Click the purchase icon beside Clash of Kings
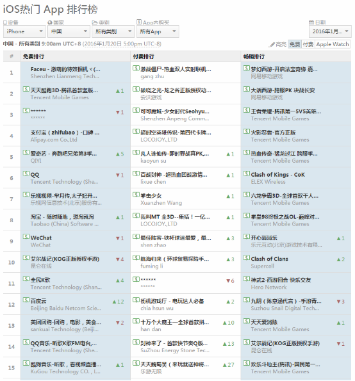The image size is (355, 381). coord(247,174)
